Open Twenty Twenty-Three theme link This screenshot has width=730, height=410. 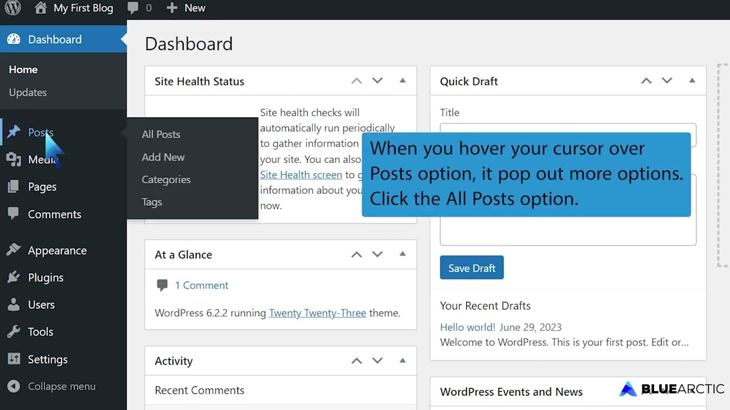point(318,313)
